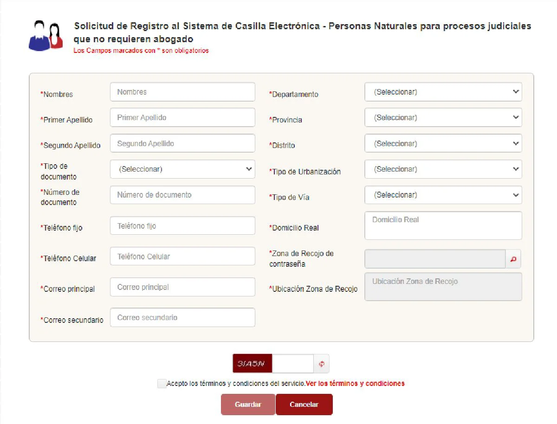This screenshot has width=557, height=424.
Task: Click the Cancelar button
Action: click(x=304, y=405)
